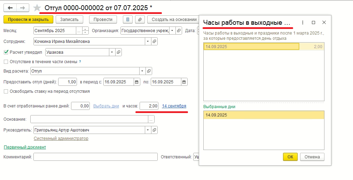Image resolution: width=353 pixels, height=180 pixels.
Task: Open attached files with the paperclip icon
Action: [140, 20]
